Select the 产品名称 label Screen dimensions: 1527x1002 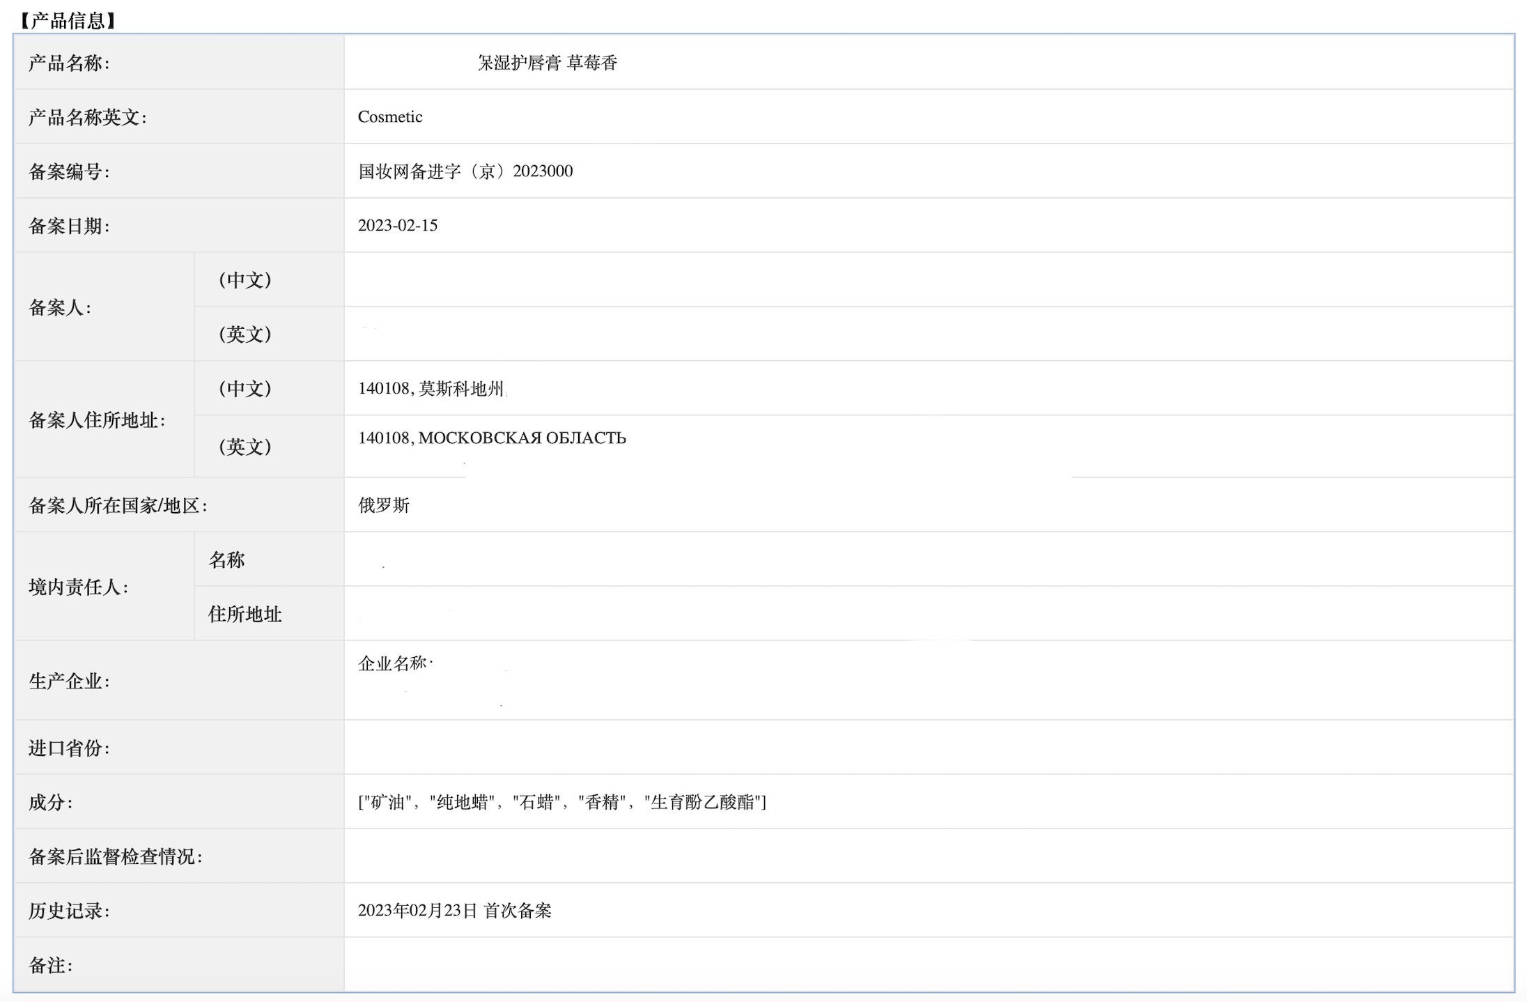pos(69,63)
